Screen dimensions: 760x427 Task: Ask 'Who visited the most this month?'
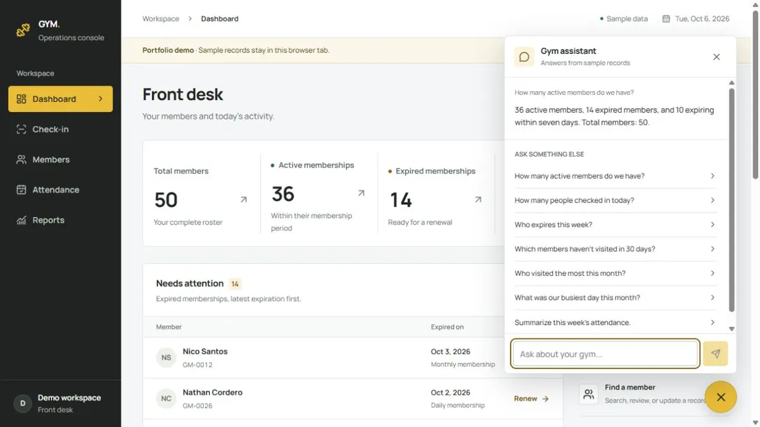click(x=616, y=273)
